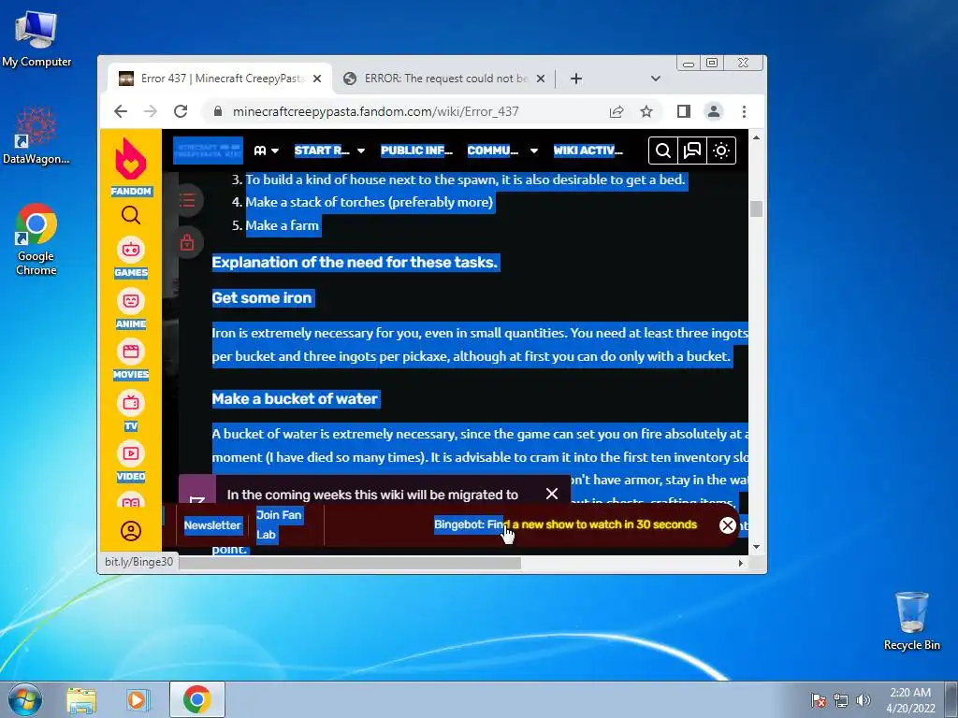Screen dimensions: 958x718
Task: Click the 'Make a bucket of water' heading
Action: tap(295, 398)
